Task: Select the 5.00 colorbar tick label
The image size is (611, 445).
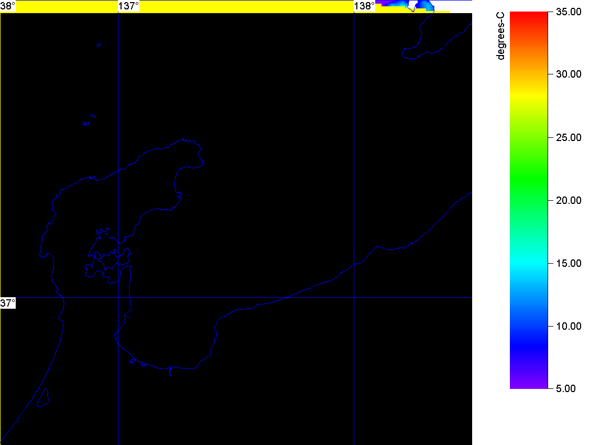Action: 566,388
